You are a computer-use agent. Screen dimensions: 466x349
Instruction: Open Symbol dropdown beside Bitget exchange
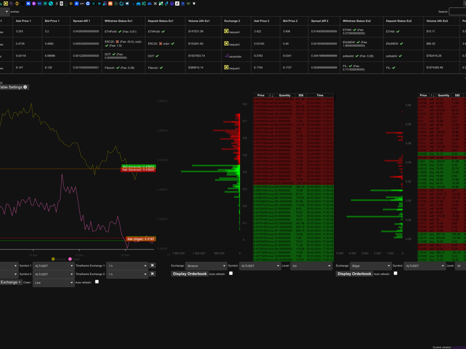click(x=425, y=266)
